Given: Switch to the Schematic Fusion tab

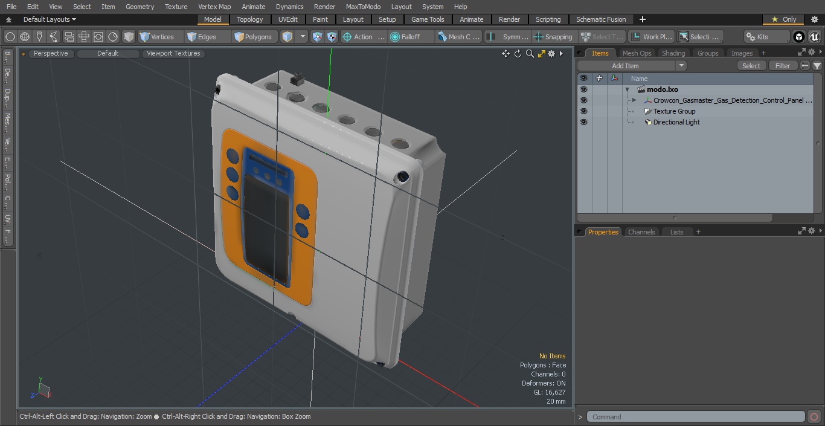Looking at the screenshot, I should coord(601,19).
